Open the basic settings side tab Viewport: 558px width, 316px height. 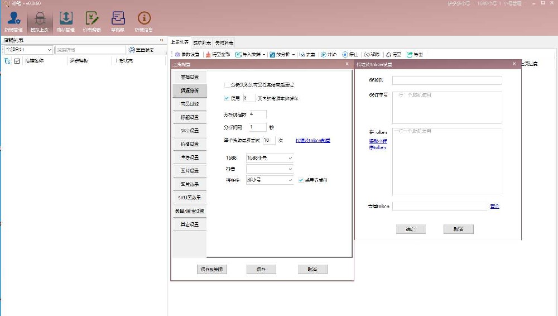(190, 77)
